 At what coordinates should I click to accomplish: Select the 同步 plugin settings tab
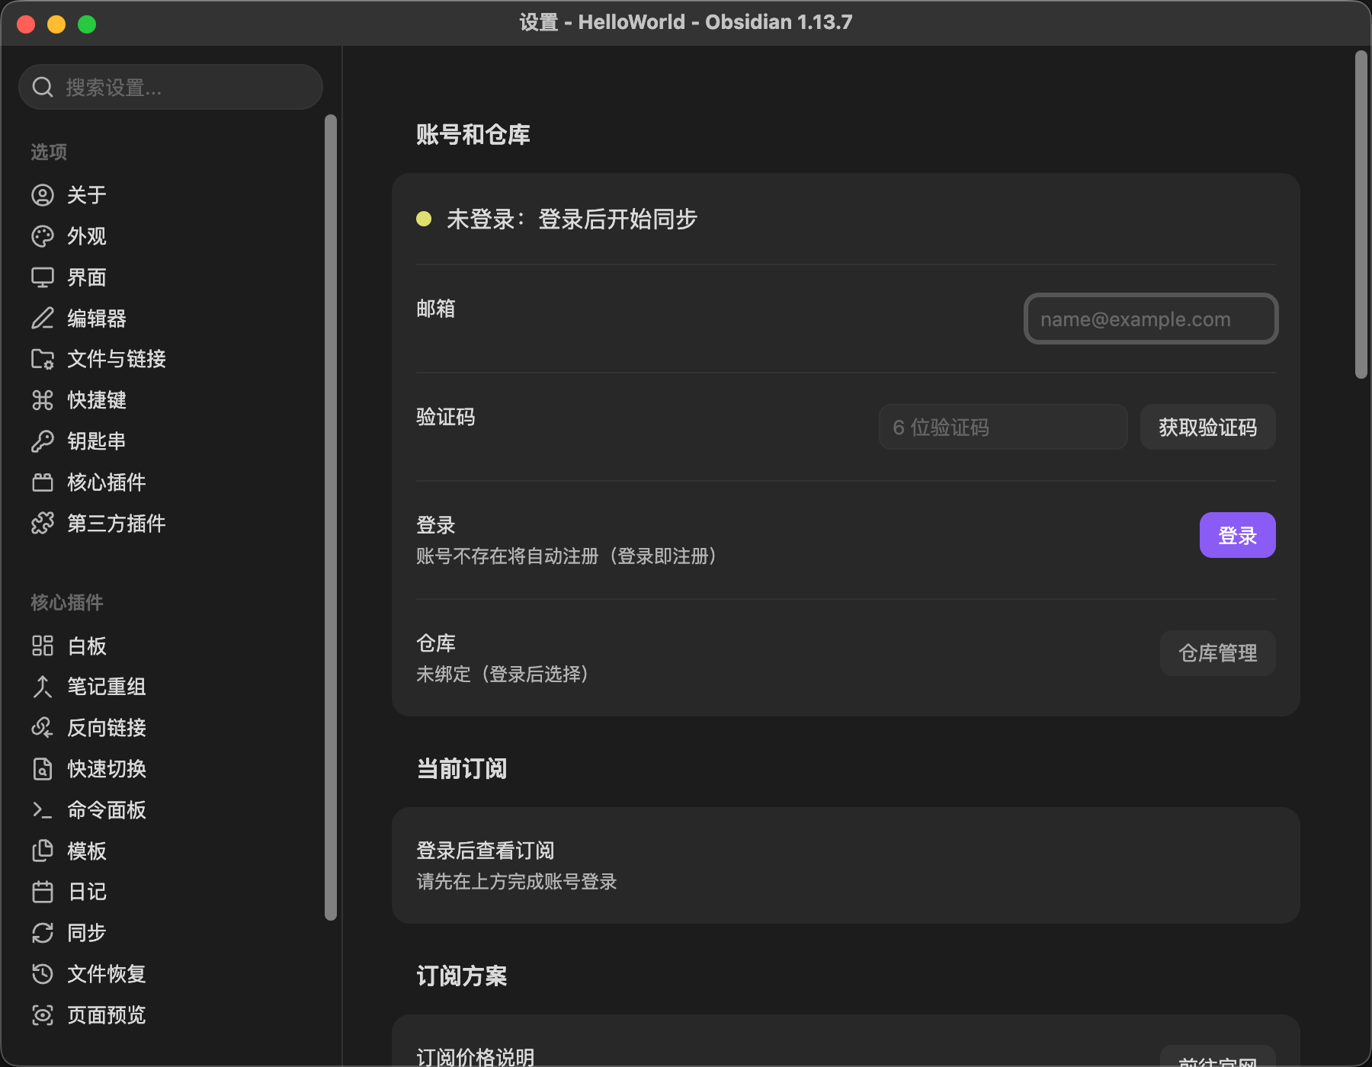pyautogui.click(x=172, y=933)
